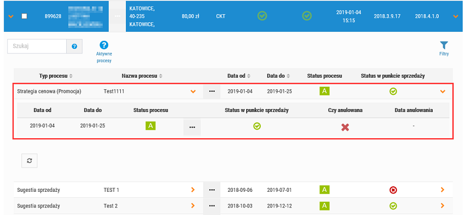Open the help icon next to search field
The image size is (464, 215).
coord(74,46)
